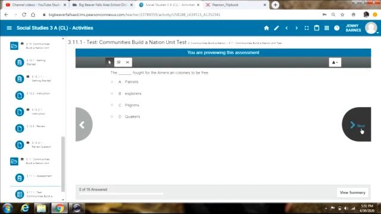Go to the home icon in header
This screenshot has width=381, height=214.
[x=266, y=28]
